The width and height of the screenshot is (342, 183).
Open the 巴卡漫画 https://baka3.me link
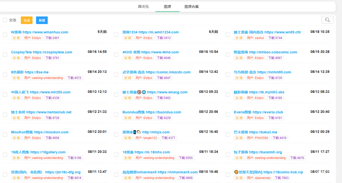(x=255, y=132)
